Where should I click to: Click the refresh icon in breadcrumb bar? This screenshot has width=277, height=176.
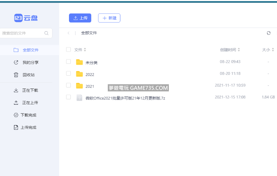[268, 33]
